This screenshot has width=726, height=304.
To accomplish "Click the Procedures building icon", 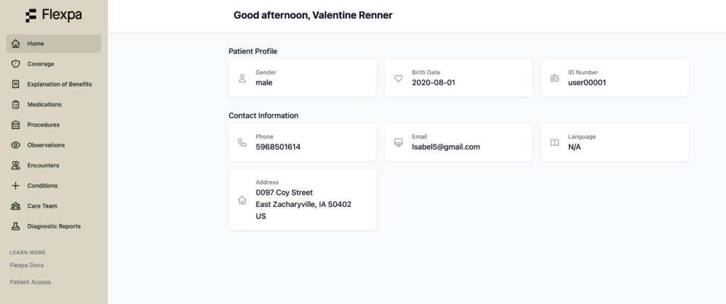I will tap(16, 125).
